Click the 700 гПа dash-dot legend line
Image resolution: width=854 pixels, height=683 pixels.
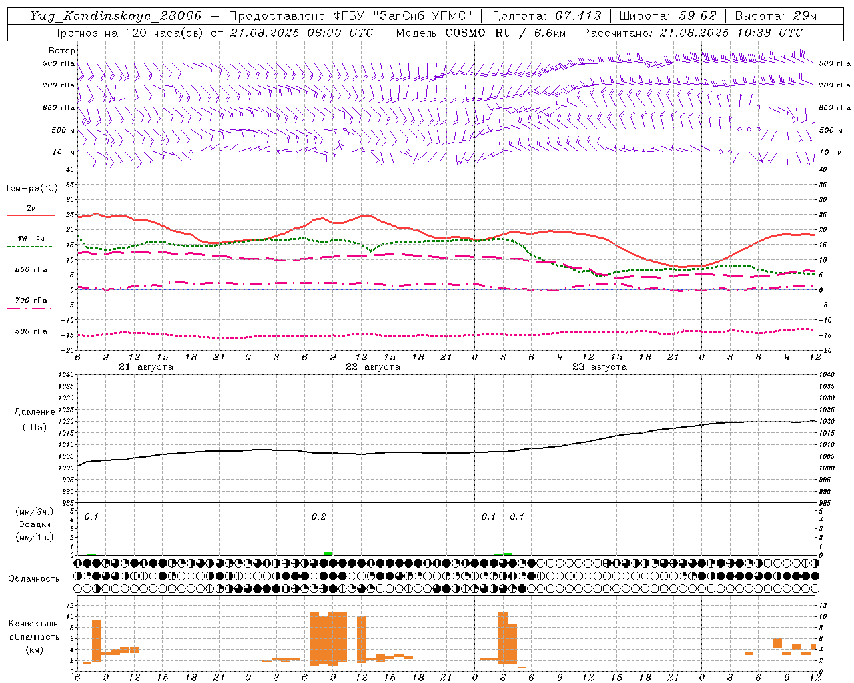click(x=31, y=308)
